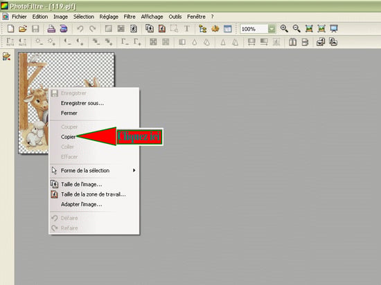This screenshot has width=381, height=285.
Task: Open the Outils menu
Action: [x=175, y=17]
